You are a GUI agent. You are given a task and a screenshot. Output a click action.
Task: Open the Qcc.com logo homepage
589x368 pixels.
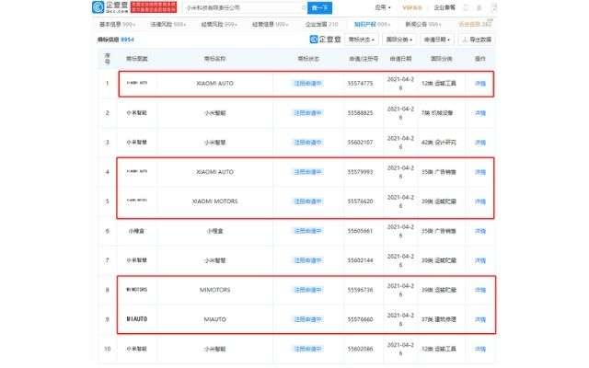[x=110, y=7]
